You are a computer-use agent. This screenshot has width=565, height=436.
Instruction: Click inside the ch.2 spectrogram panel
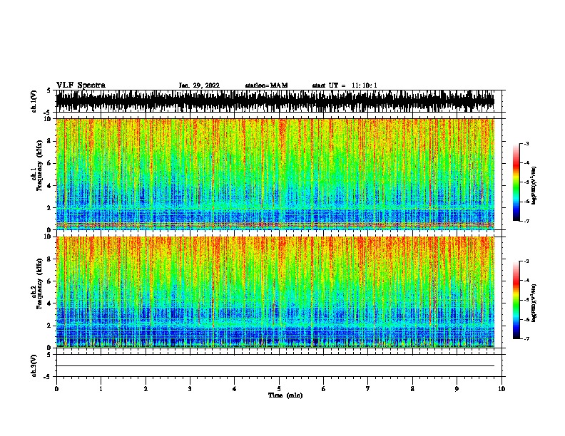(x=275, y=292)
